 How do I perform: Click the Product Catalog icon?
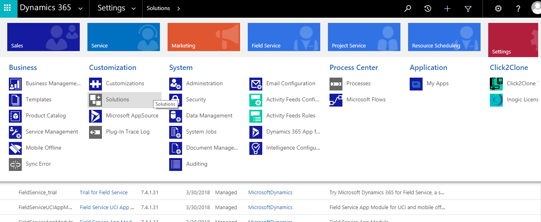point(15,116)
